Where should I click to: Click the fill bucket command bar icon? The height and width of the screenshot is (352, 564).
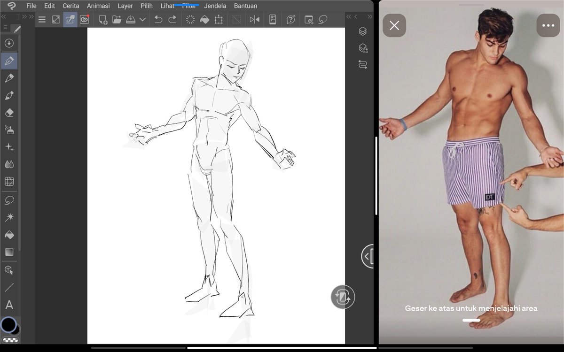coord(204,20)
